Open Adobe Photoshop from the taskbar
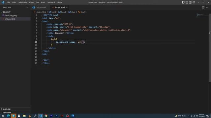This screenshot has height=118, width=211. [57, 116]
